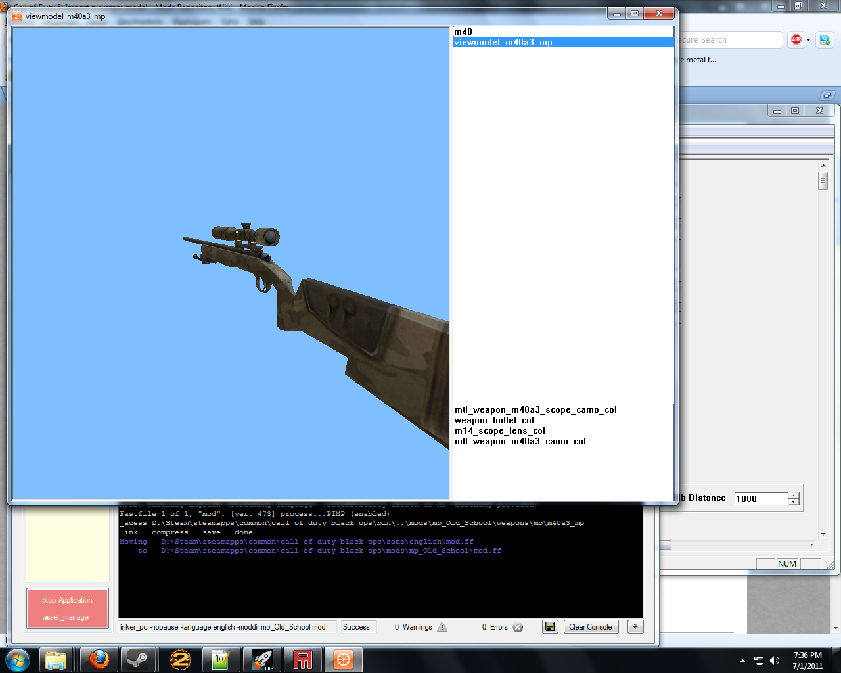Decrease Distance with the down spinner arrow
This screenshot has height=673, width=841.
(794, 502)
